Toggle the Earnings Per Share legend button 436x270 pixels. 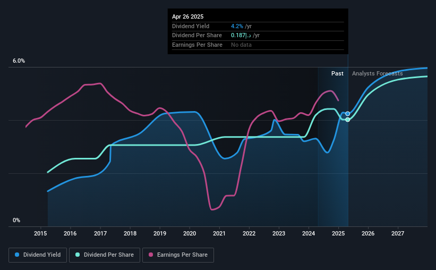pos(178,255)
